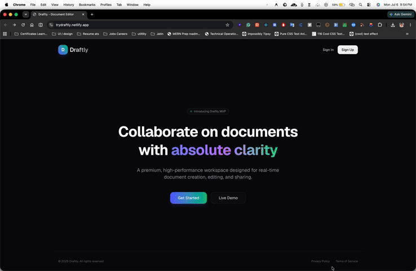Open the Help menu
The width and height of the screenshot is (416, 271).
(x=147, y=5)
